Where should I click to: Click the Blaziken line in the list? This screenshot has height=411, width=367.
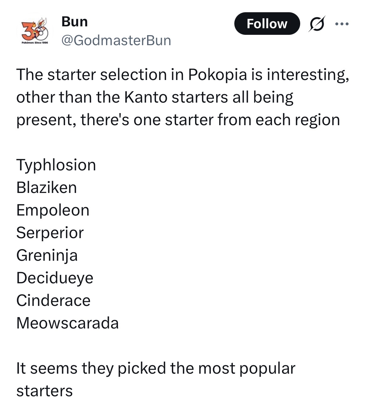pos(47,188)
